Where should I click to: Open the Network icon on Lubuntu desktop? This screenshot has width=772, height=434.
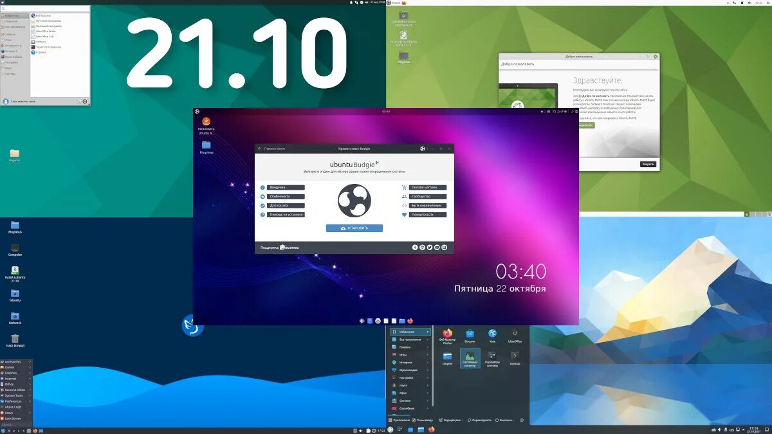(15, 318)
